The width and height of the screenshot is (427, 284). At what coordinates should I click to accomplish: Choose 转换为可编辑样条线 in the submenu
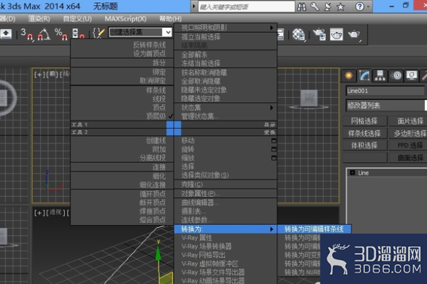315,229
